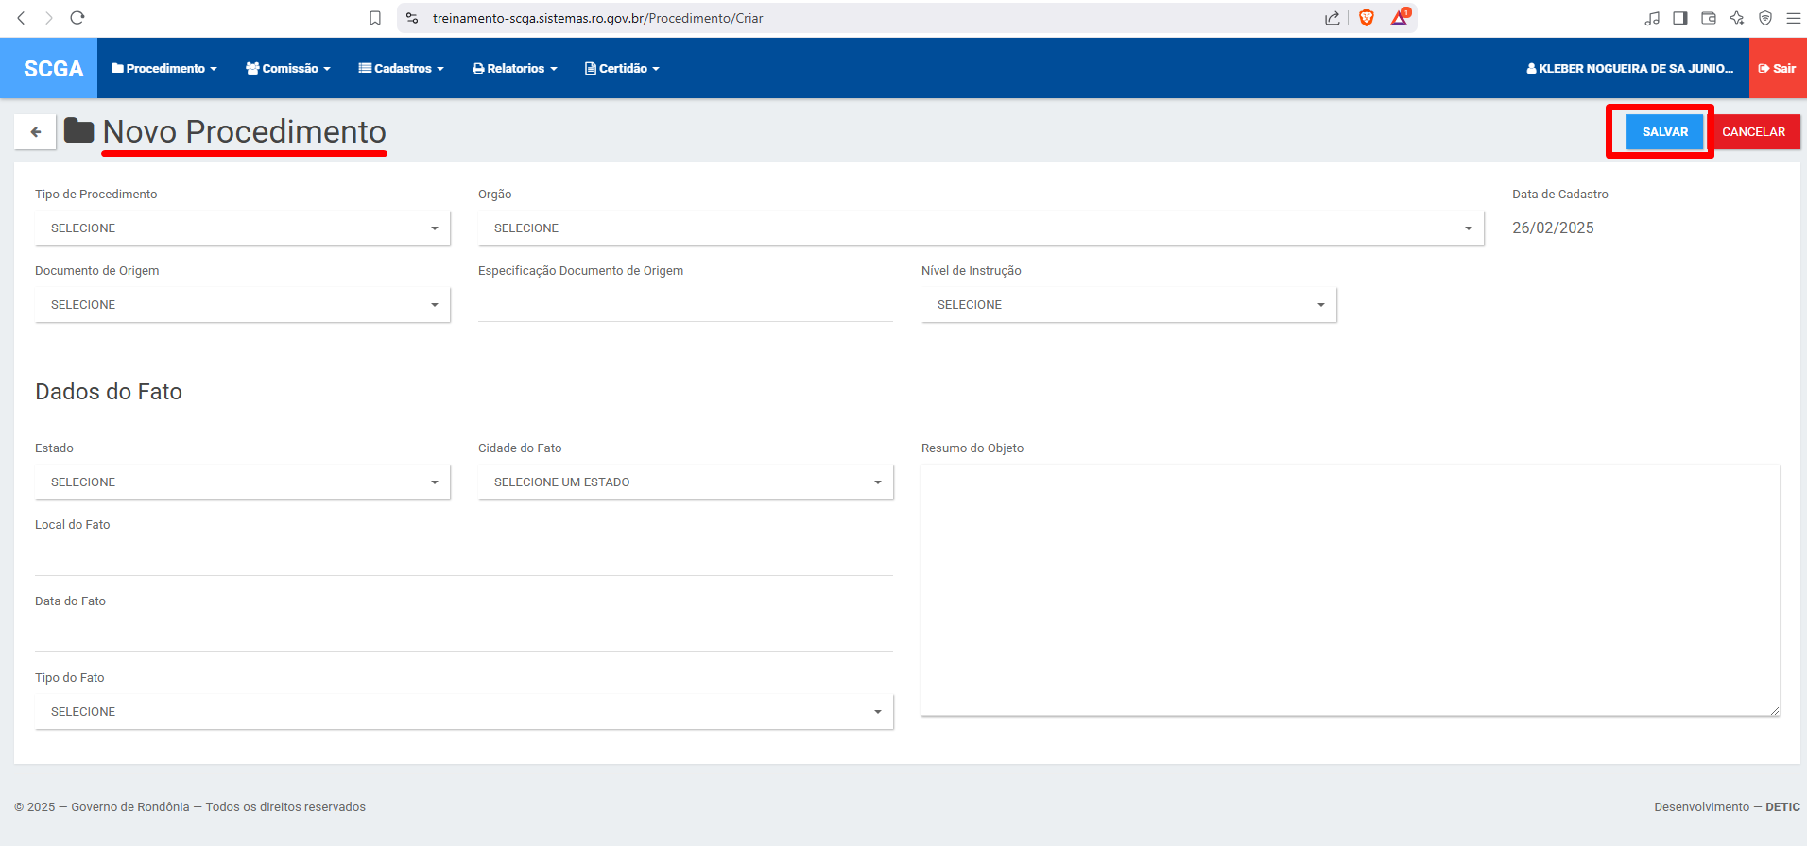Open the Leo AI sparkle icon

[1737, 18]
